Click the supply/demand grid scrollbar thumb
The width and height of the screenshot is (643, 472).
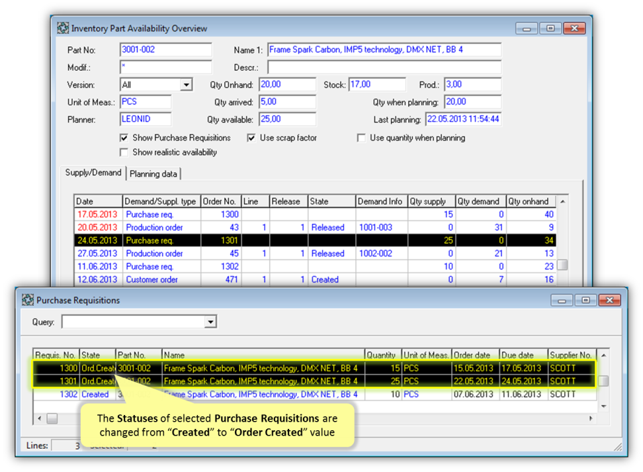coord(563,265)
